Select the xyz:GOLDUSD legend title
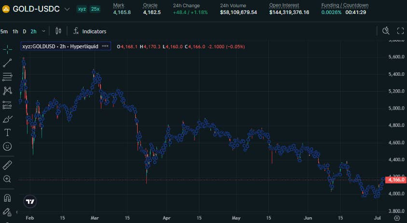407x223 pixels. (x=60, y=46)
